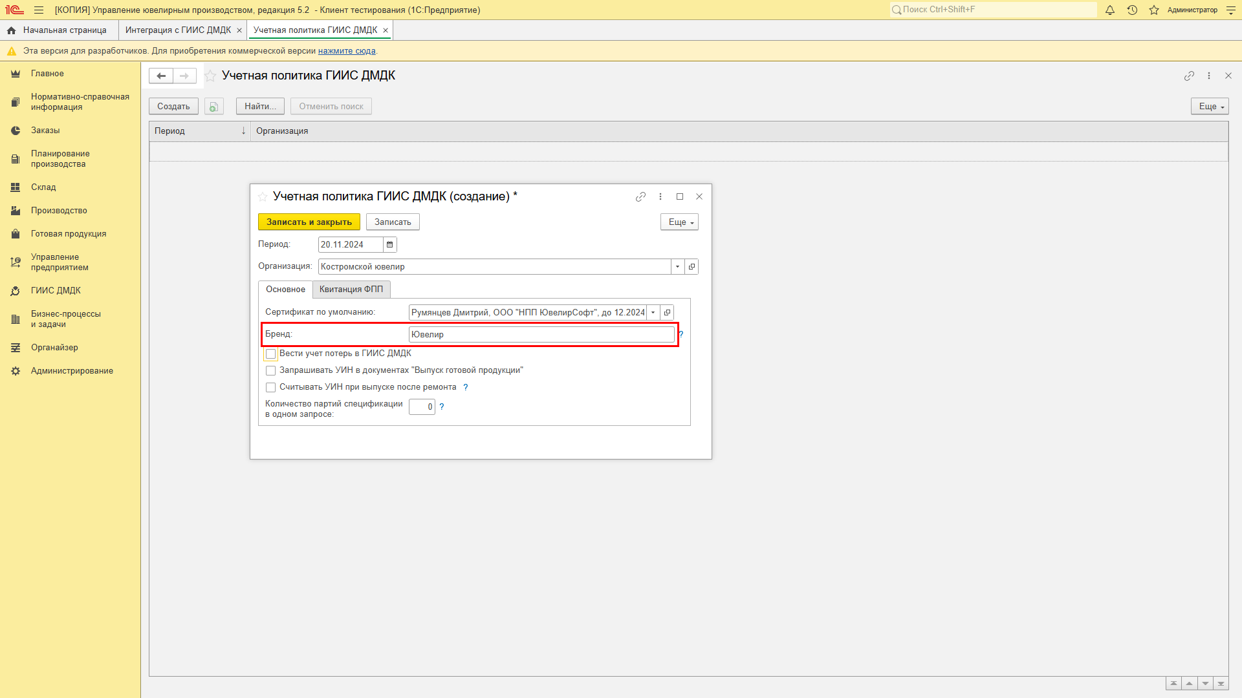Screen dimensions: 1242x698
Task: Jump to list beginning arrow
Action: click(x=1173, y=683)
